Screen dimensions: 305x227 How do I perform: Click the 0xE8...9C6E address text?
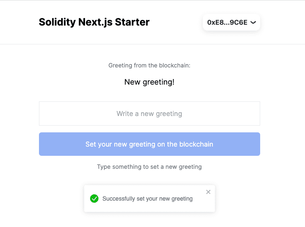(x=227, y=22)
